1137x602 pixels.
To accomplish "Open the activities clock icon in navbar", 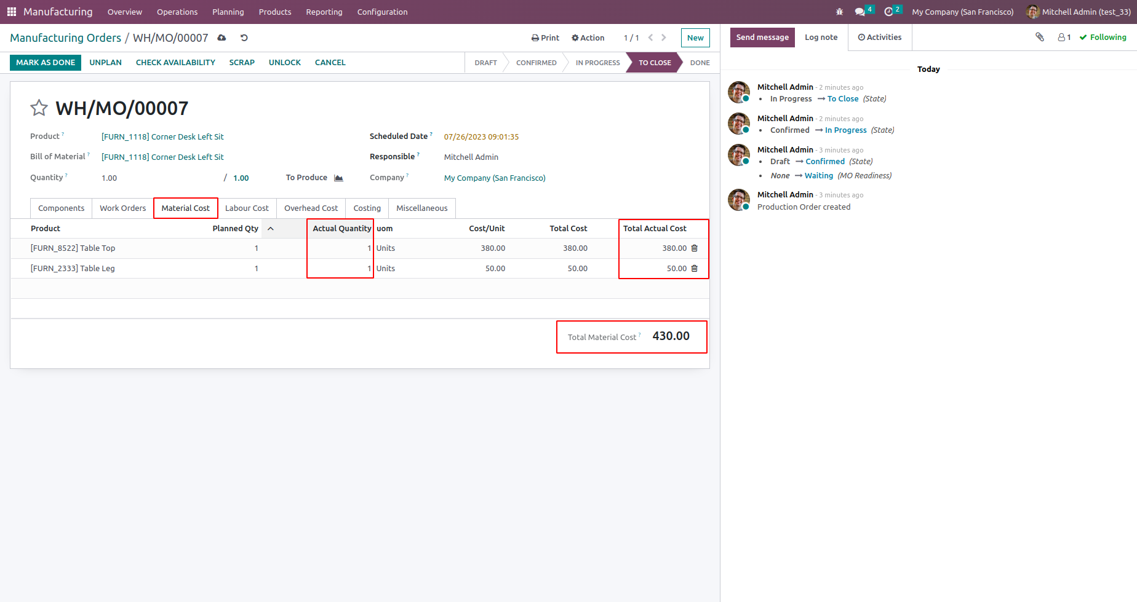I will point(888,12).
